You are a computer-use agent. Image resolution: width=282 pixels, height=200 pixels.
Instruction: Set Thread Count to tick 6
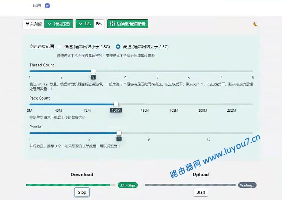[x=189, y=77]
